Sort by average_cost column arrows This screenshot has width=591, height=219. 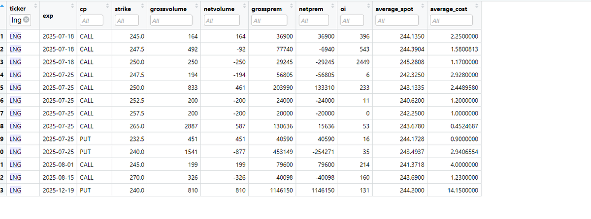pyautogui.click(x=477, y=5)
